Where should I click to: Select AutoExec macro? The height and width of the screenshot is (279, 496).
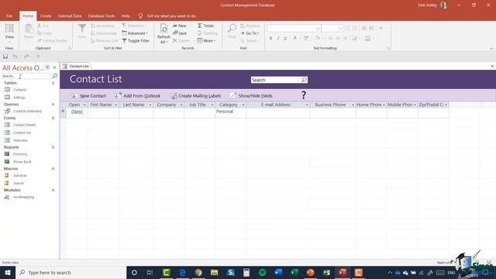[20, 176]
